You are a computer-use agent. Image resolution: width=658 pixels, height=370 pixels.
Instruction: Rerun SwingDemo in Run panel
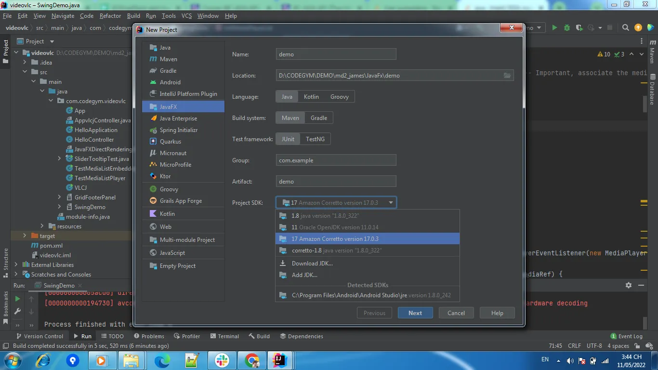coord(17,299)
